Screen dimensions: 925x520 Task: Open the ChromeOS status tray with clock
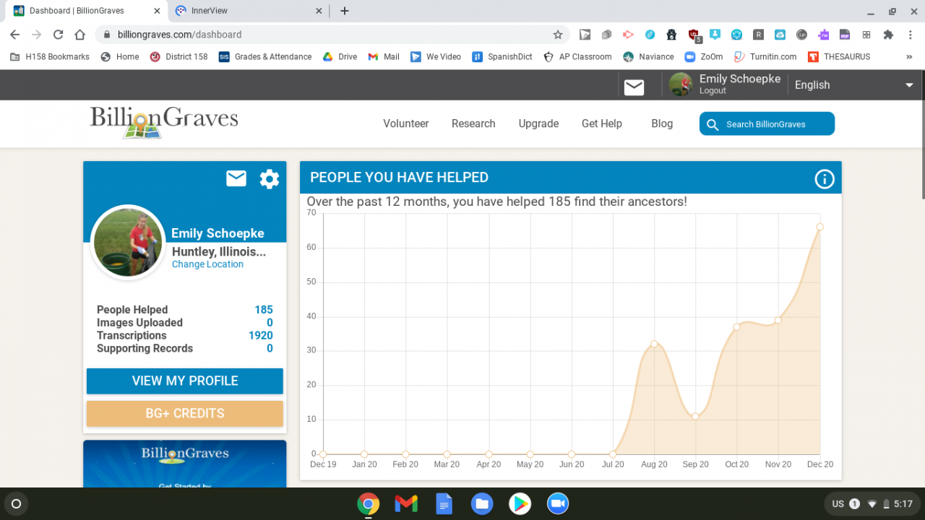click(872, 503)
